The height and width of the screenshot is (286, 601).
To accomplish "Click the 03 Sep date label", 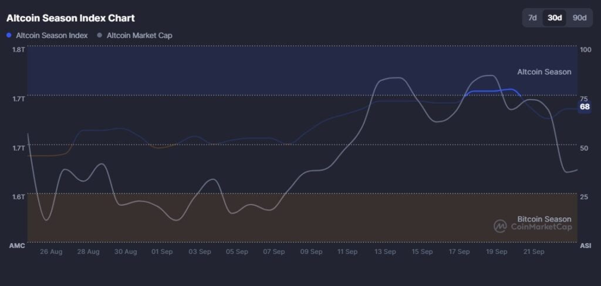I will coord(200,252).
